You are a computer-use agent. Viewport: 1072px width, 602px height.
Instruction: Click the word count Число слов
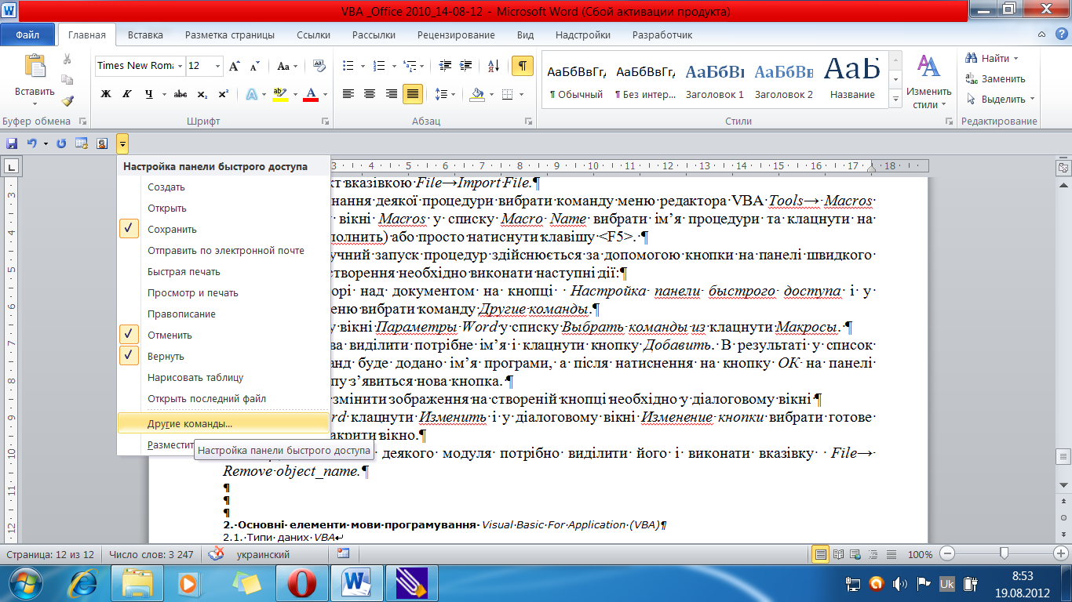[x=151, y=554]
